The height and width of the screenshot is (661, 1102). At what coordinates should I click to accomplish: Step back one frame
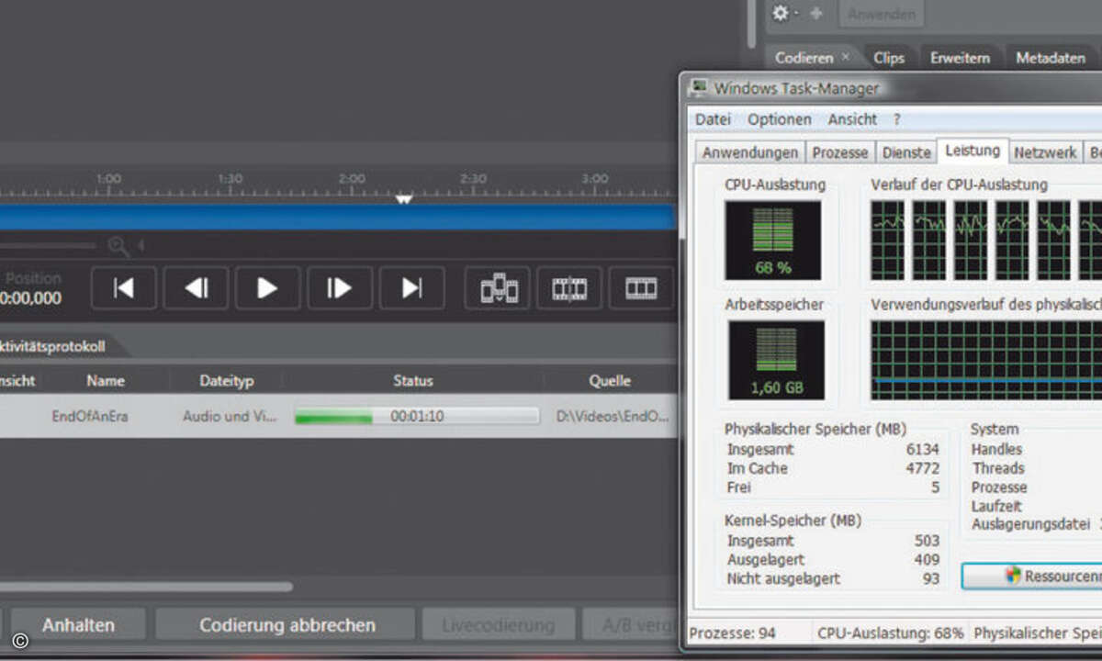(x=195, y=287)
